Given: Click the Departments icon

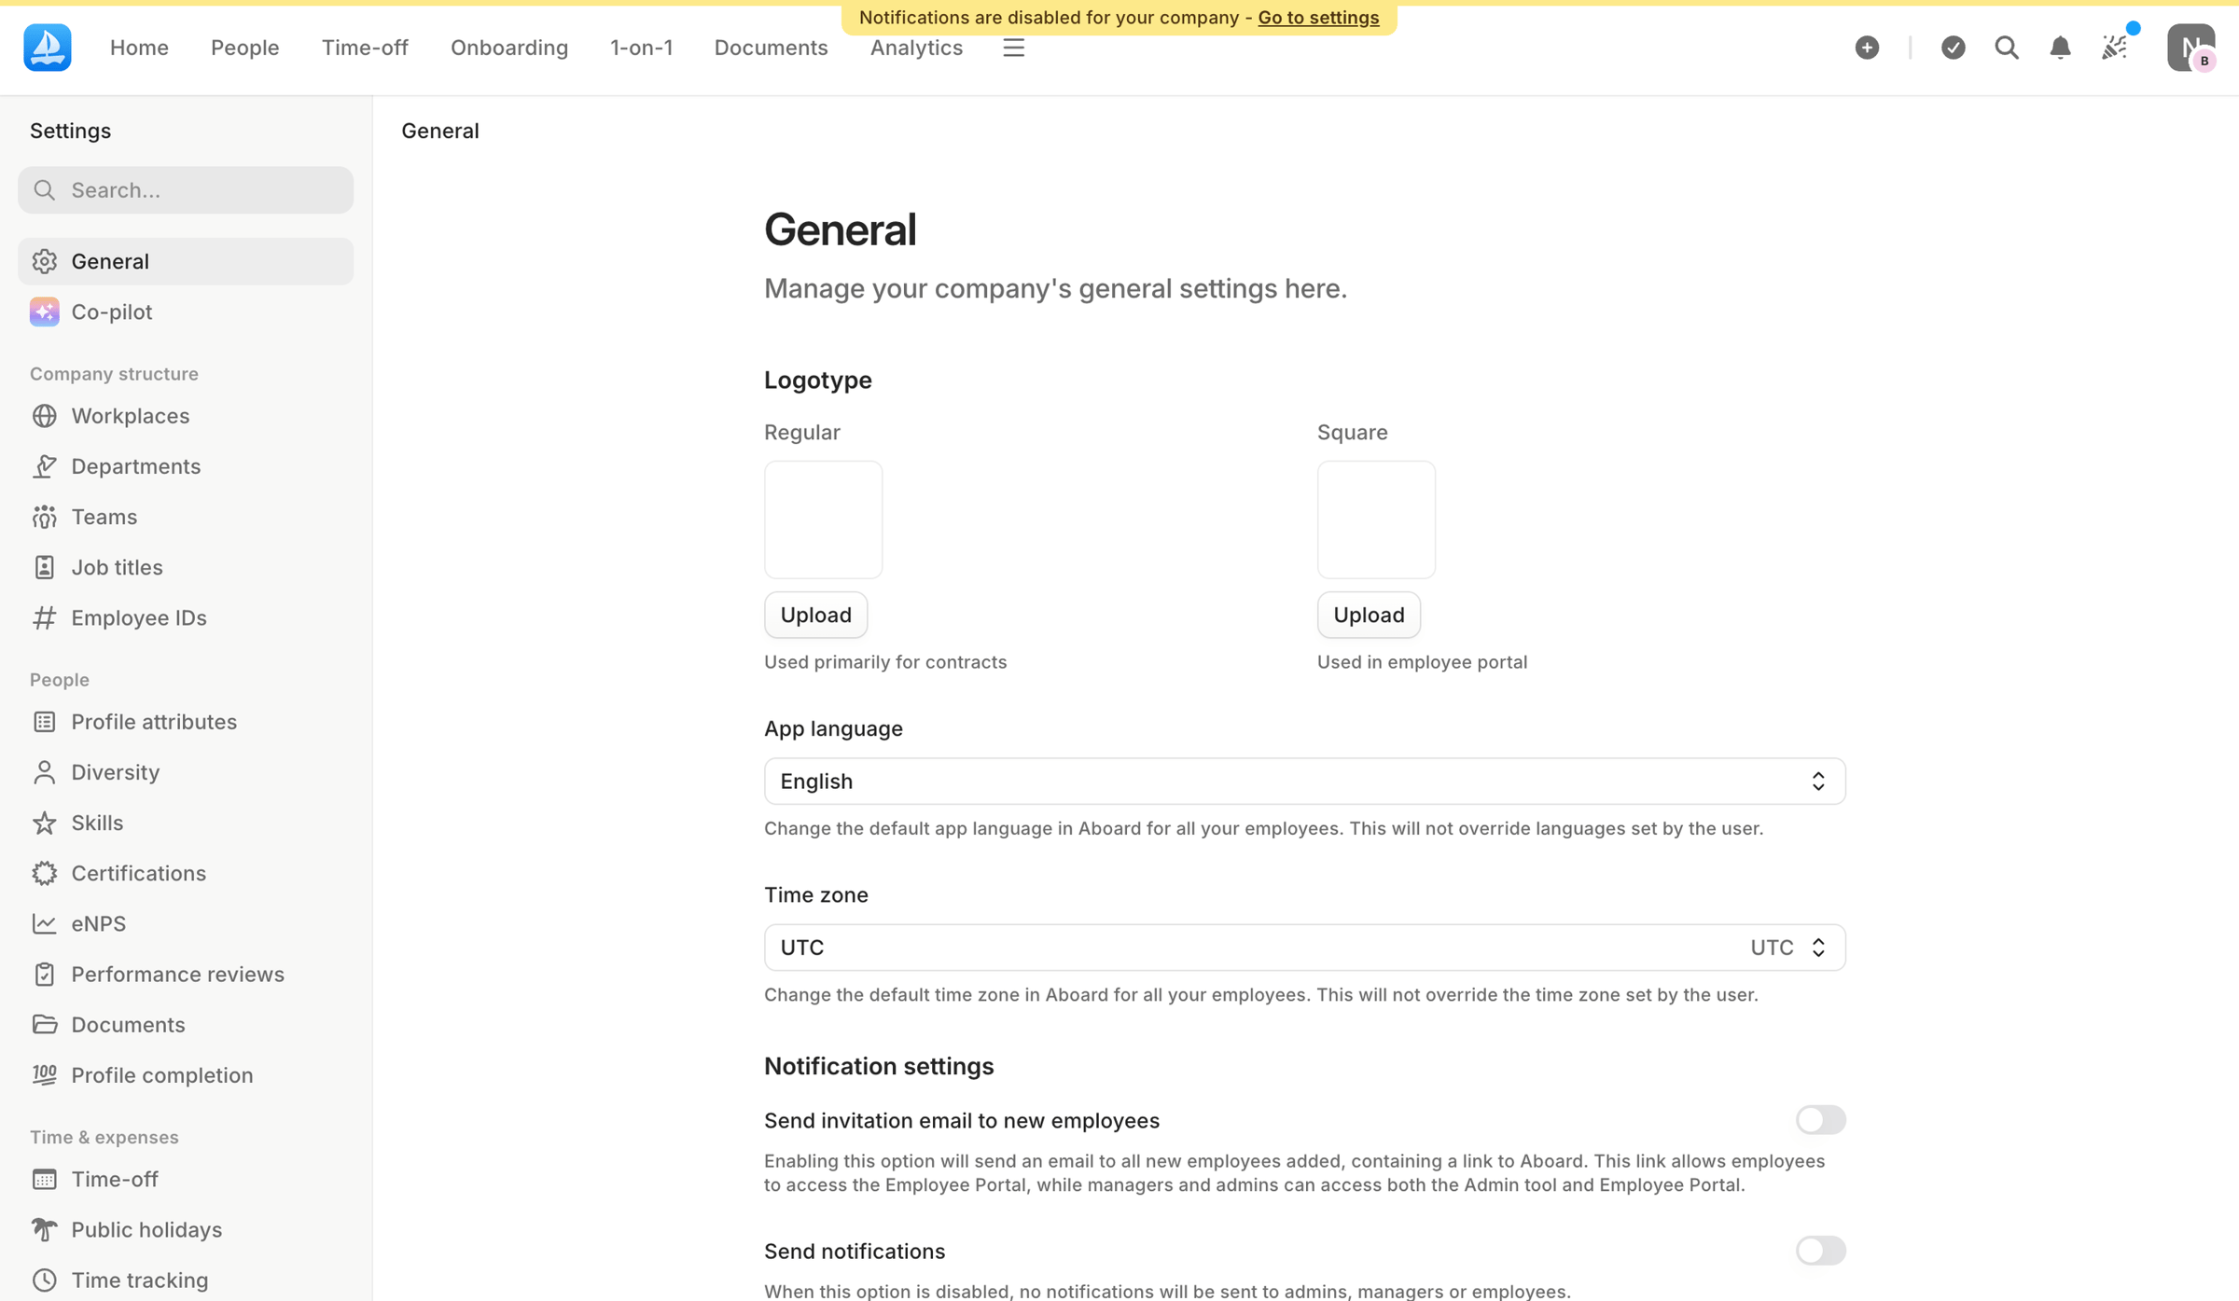Looking at the screenshot, I should (44, 466).
